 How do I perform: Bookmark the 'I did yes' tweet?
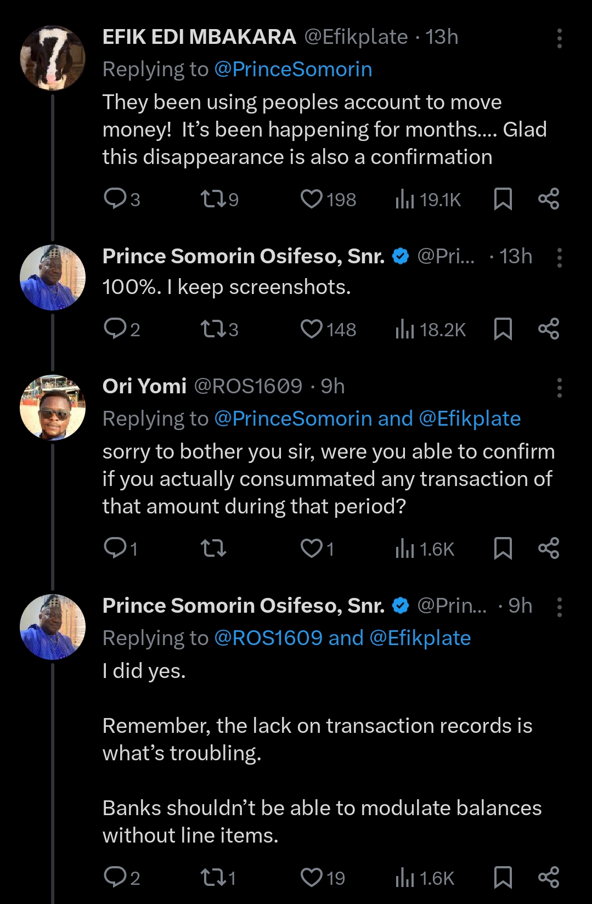point(503,877)
